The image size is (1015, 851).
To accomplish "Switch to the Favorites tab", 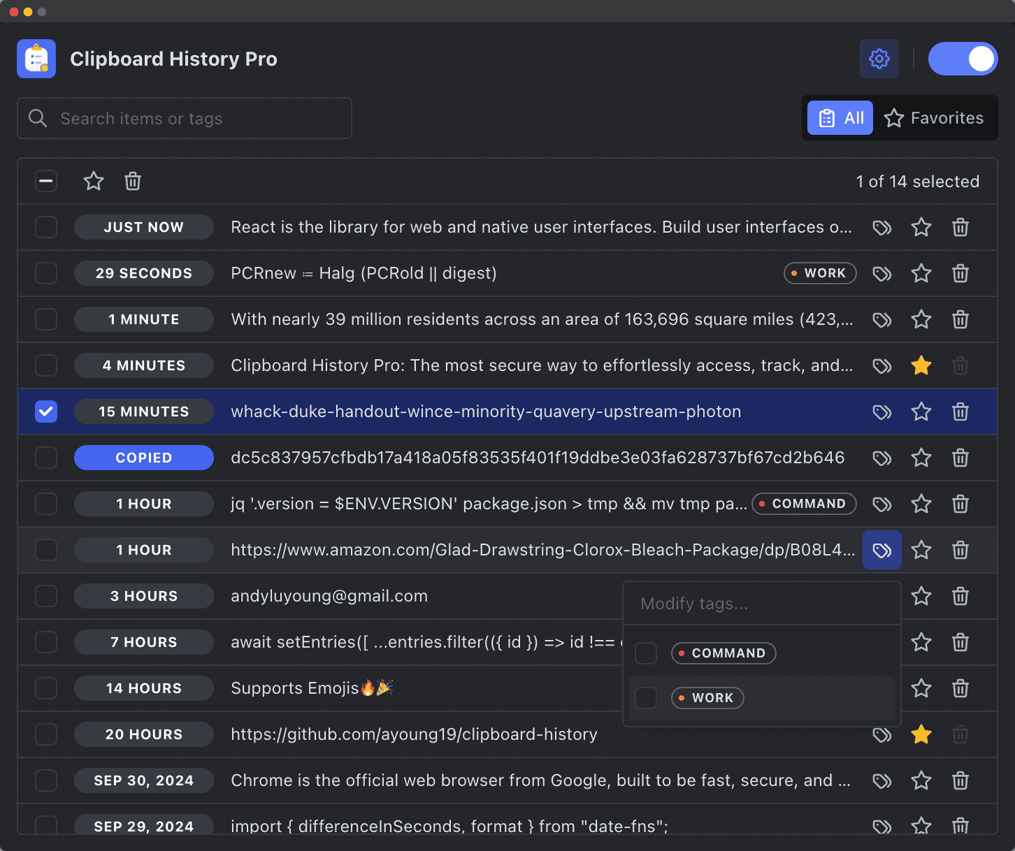I will 933,118.
